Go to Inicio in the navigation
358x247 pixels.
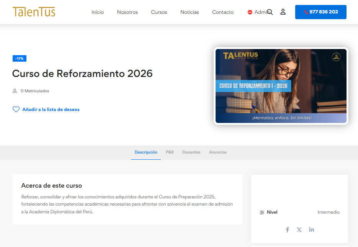98,12
